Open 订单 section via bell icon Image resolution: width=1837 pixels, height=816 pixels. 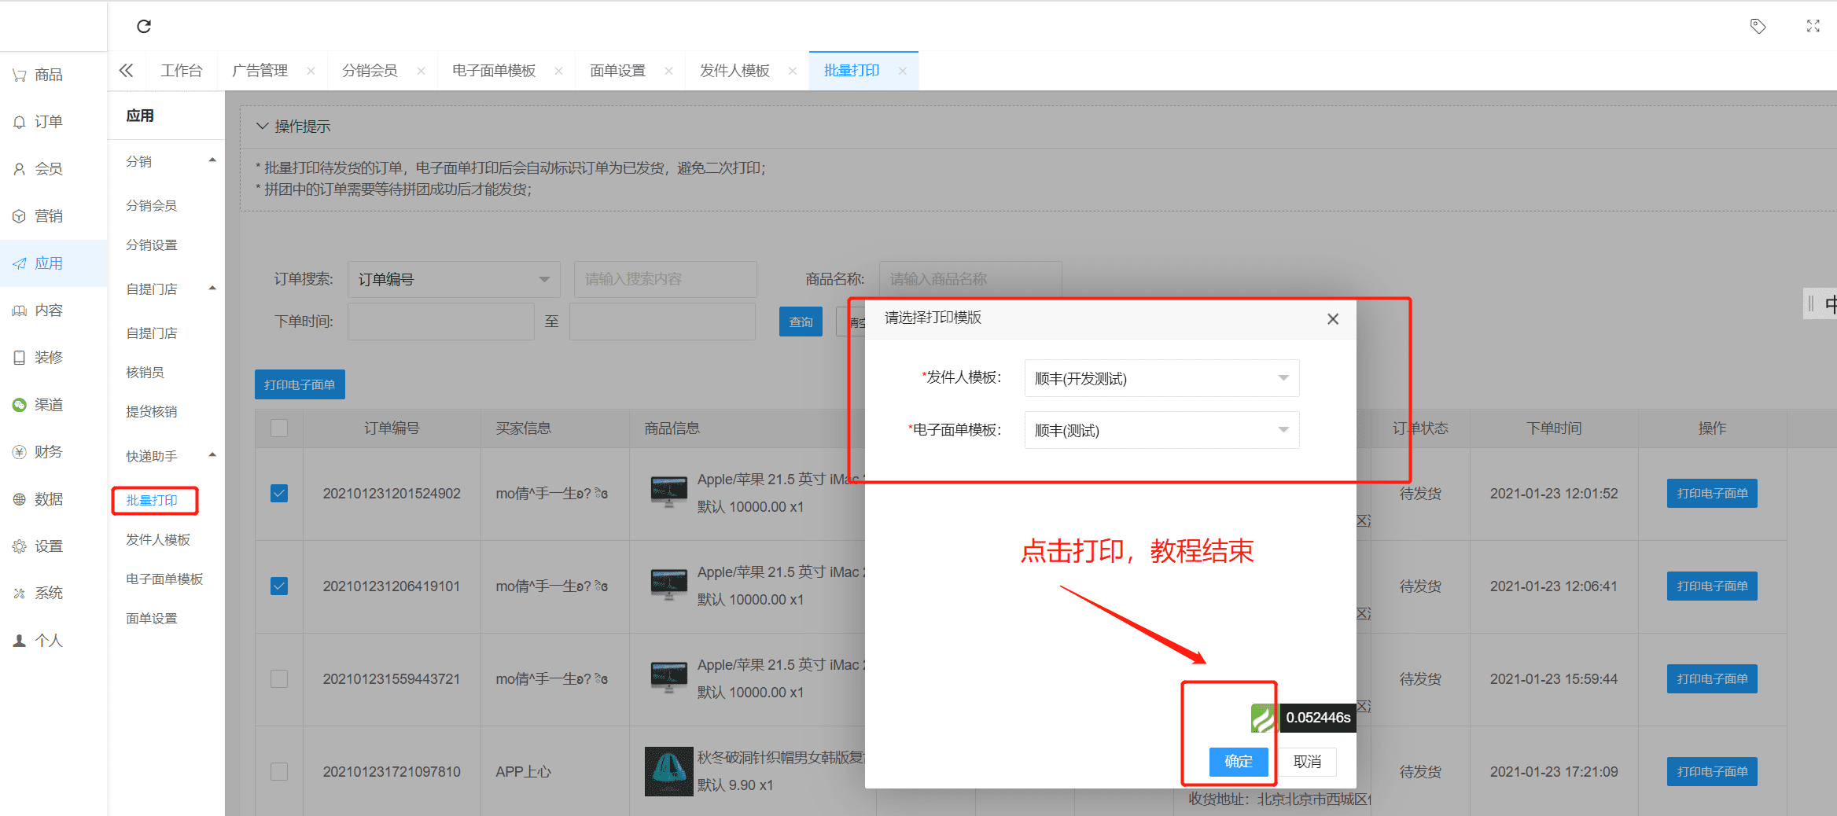[20, 123]
